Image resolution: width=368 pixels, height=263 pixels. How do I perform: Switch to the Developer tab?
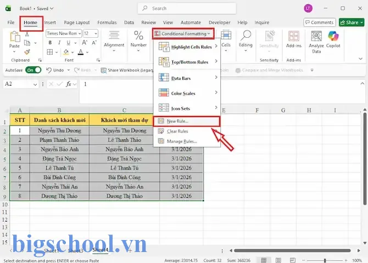[220, 22]
